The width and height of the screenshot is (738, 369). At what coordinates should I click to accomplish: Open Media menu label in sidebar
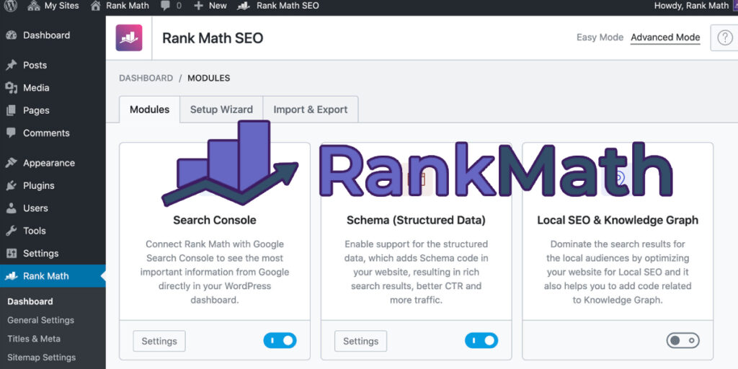click(36, 87)
